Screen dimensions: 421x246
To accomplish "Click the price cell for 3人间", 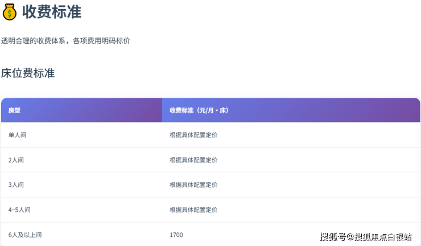I will pyautogui.click(x=193, y=185).
